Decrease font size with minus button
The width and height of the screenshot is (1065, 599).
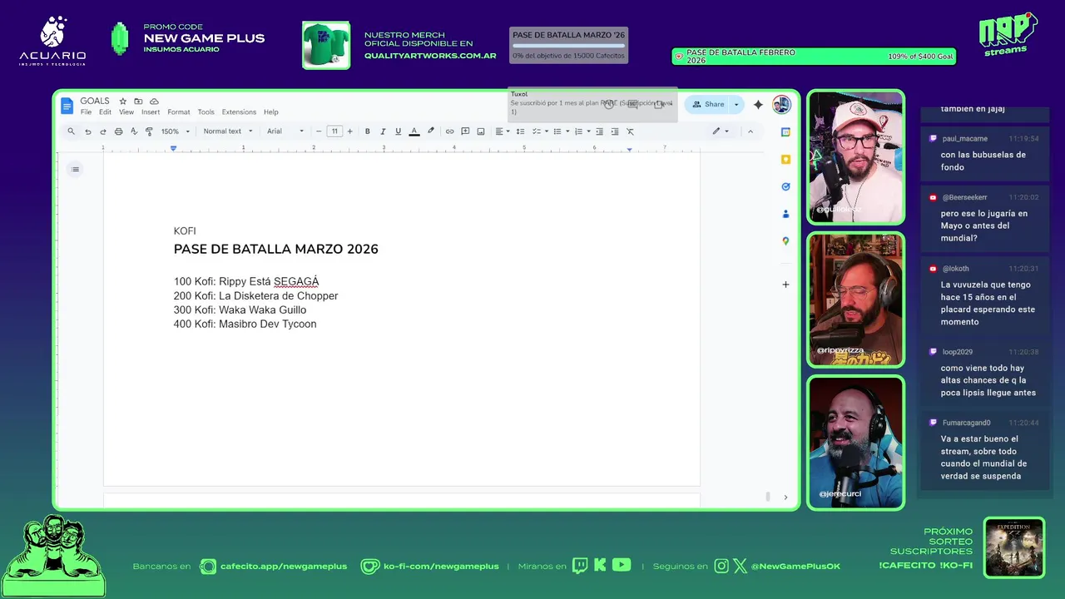(319, 131)
